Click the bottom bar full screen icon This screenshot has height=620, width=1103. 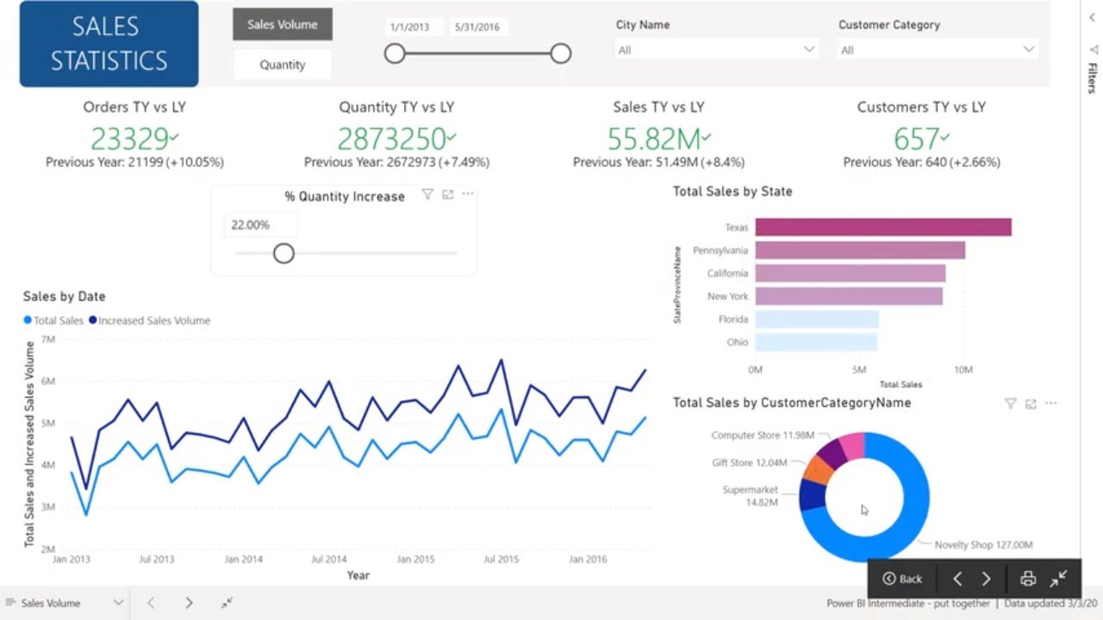(x=227, y=603)
